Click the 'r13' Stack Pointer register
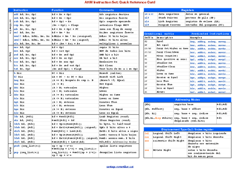240x169 pixels. [x=147, y=18]
